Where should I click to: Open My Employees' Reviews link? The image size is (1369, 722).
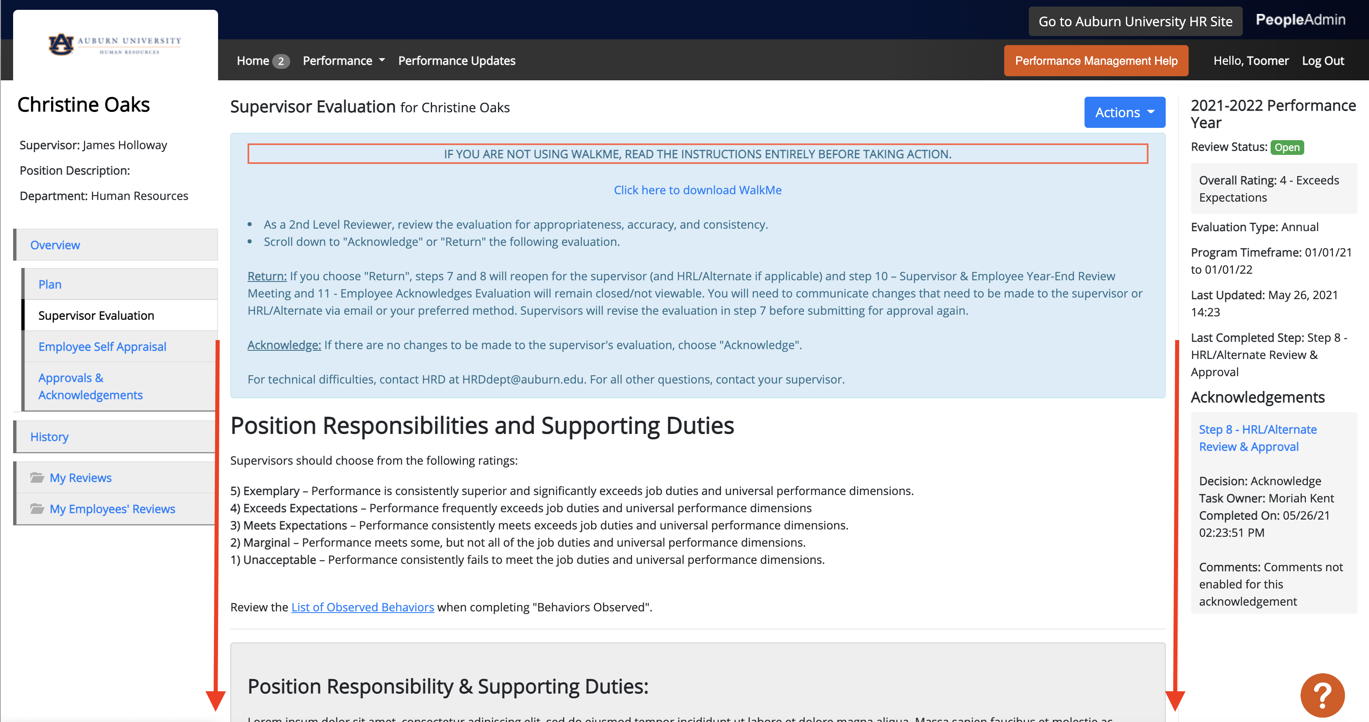[112, 509]
